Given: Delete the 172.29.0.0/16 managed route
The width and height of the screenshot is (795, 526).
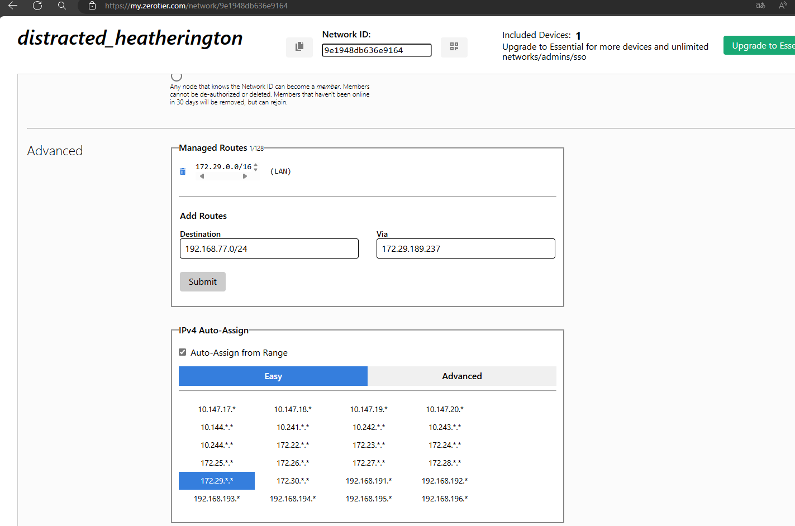Looking at the screenshot, I should coord(183,171).
